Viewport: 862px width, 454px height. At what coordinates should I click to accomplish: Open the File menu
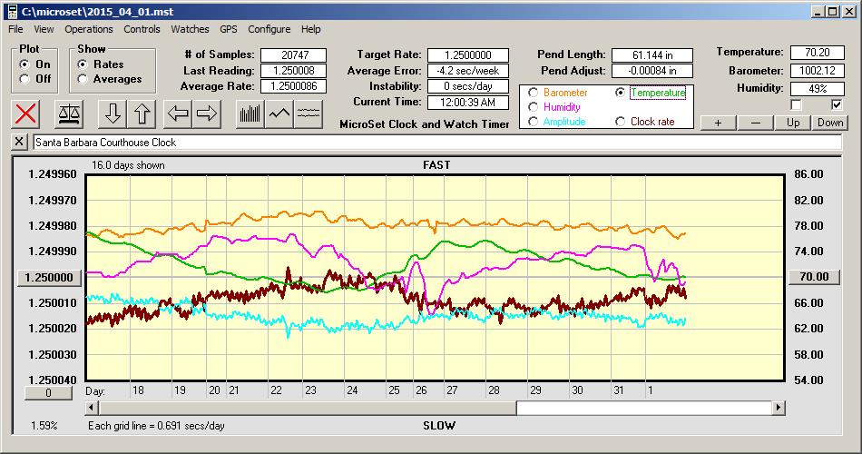click(x=15, y=29)
